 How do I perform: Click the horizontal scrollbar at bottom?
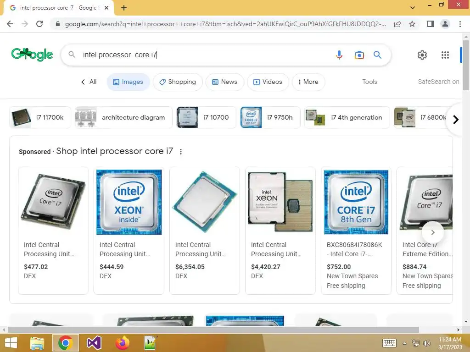click(x=213, y=330)
